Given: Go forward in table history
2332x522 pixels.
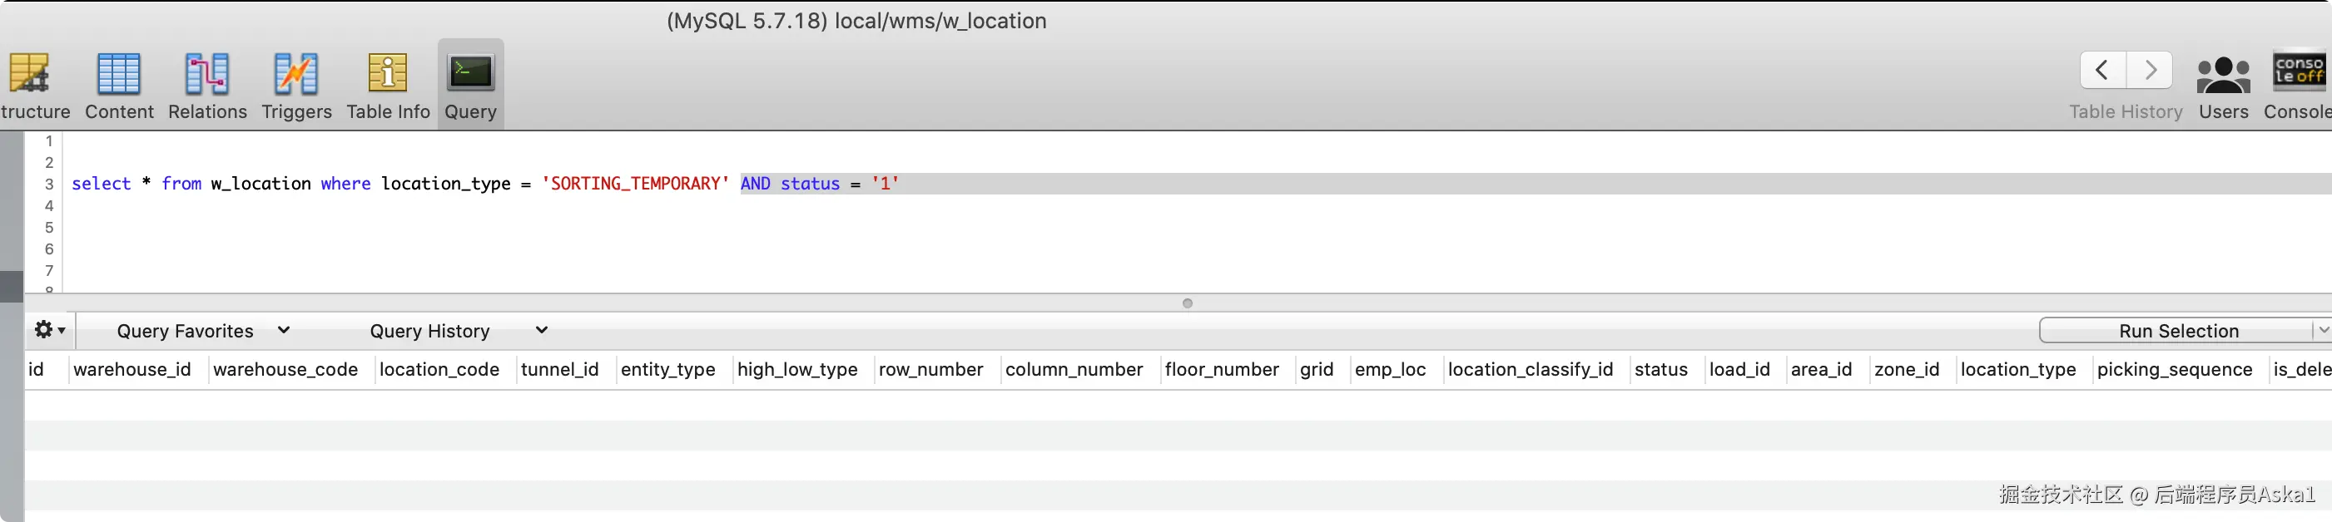Looking at the screenshot, I should [2150, 70].
